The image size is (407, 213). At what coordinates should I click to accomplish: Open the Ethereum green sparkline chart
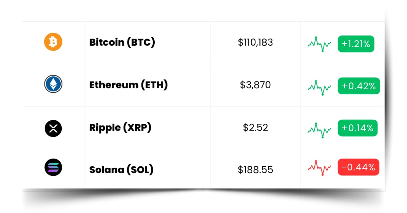click(x=319, y=88)
